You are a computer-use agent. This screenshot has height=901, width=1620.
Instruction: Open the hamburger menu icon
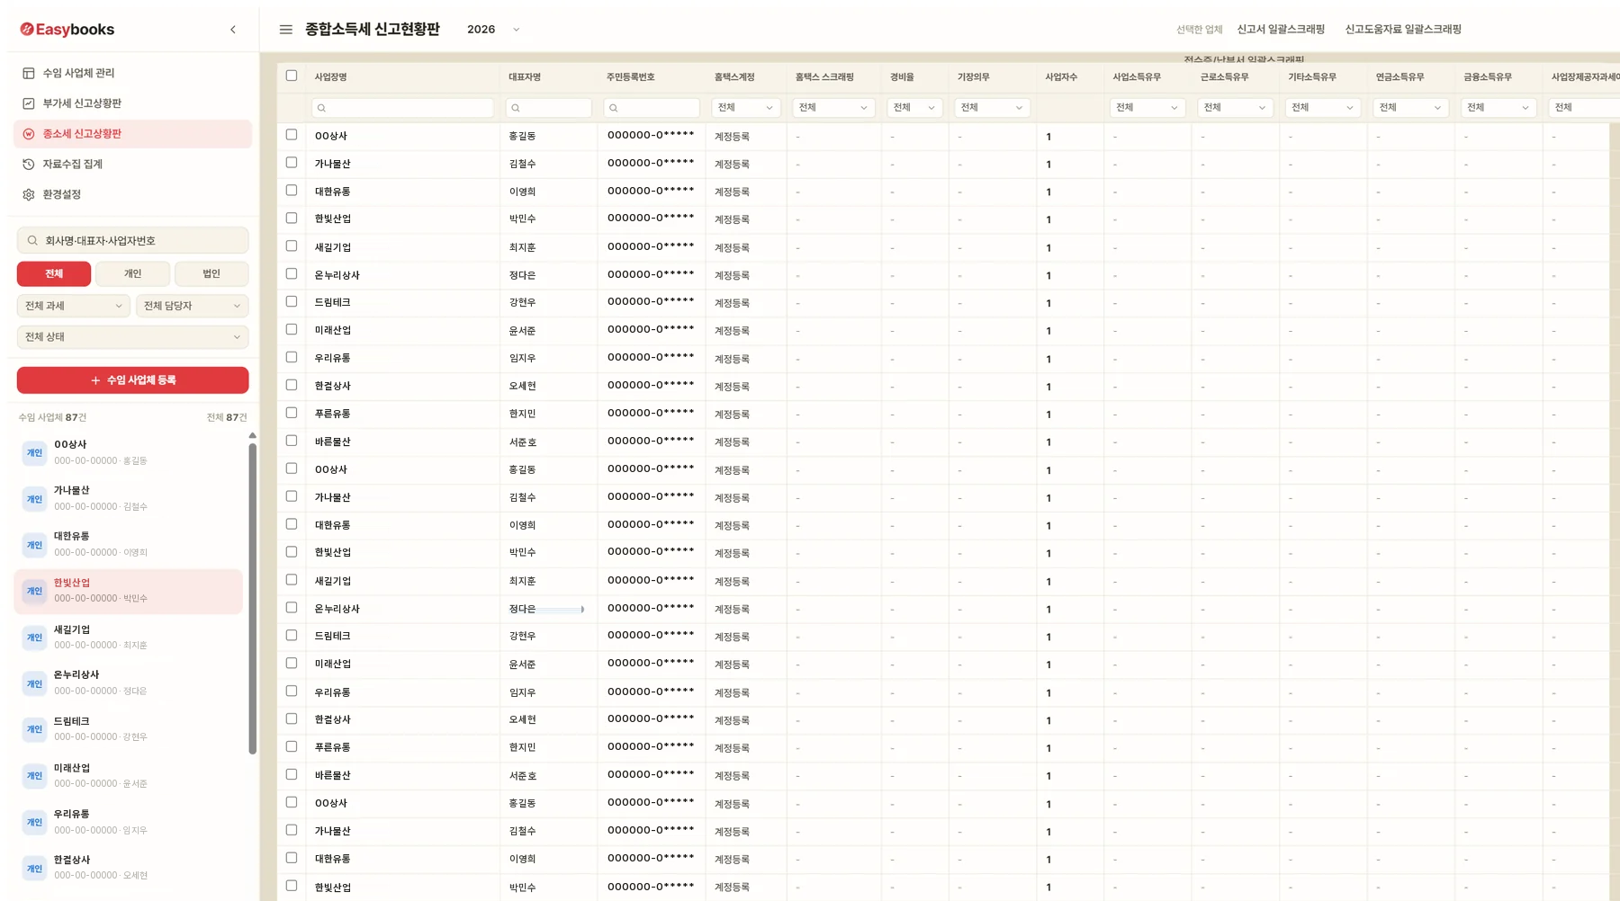click(285, 30)
